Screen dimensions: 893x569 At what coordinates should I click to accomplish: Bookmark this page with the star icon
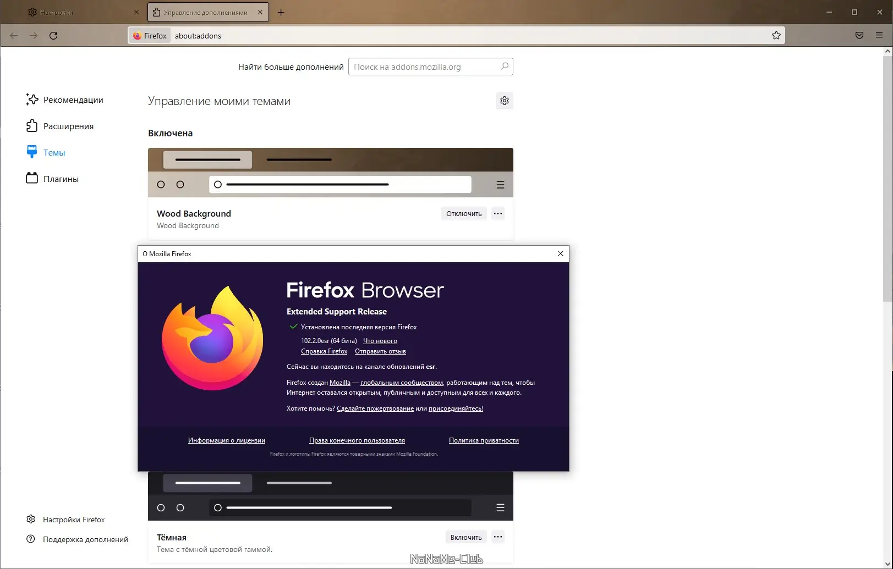(776, 36)
